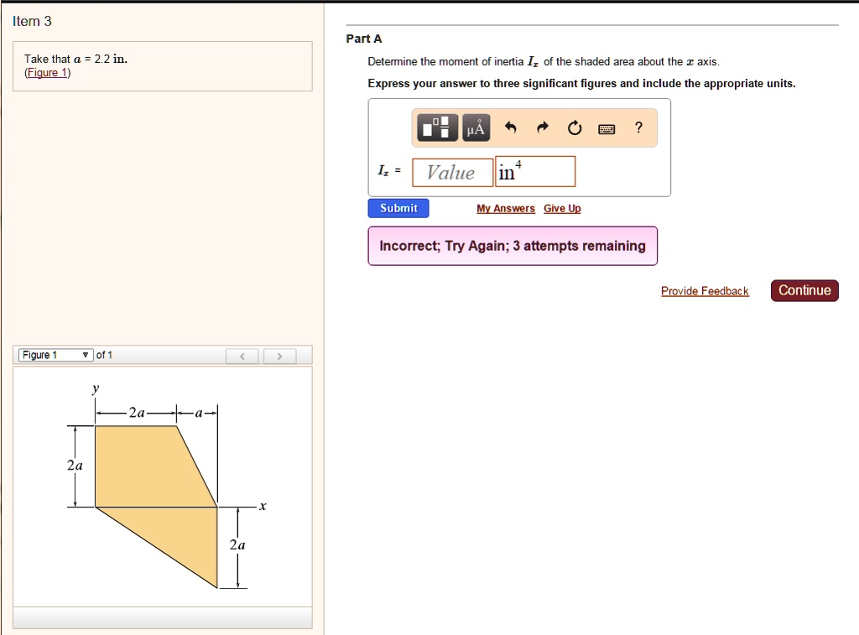Undo the last answer entry
Image resolution: width=859 pixels, height=635 pixels.
pyautogui.click(x=512, y=128)
